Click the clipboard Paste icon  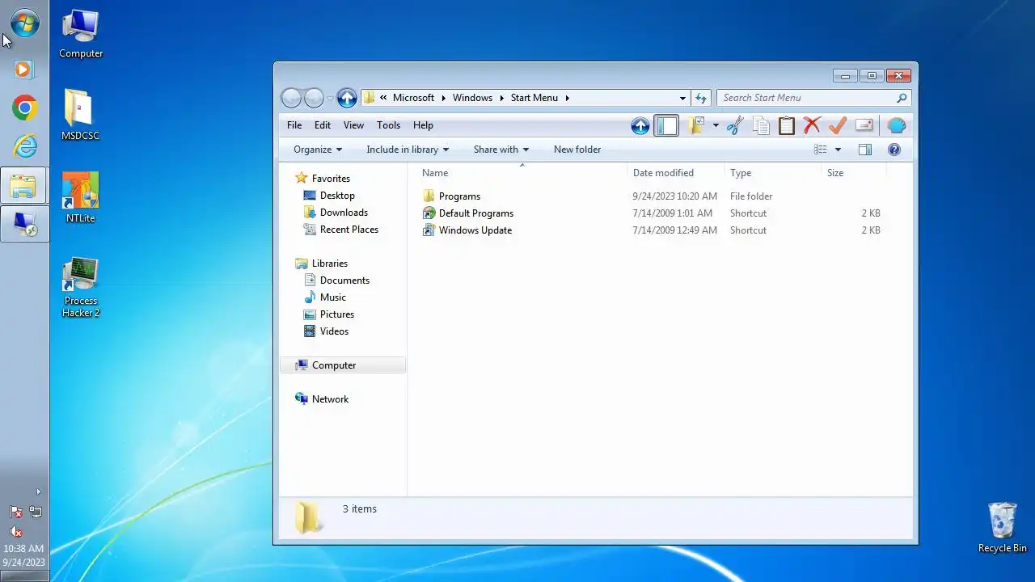coord(787,125)
